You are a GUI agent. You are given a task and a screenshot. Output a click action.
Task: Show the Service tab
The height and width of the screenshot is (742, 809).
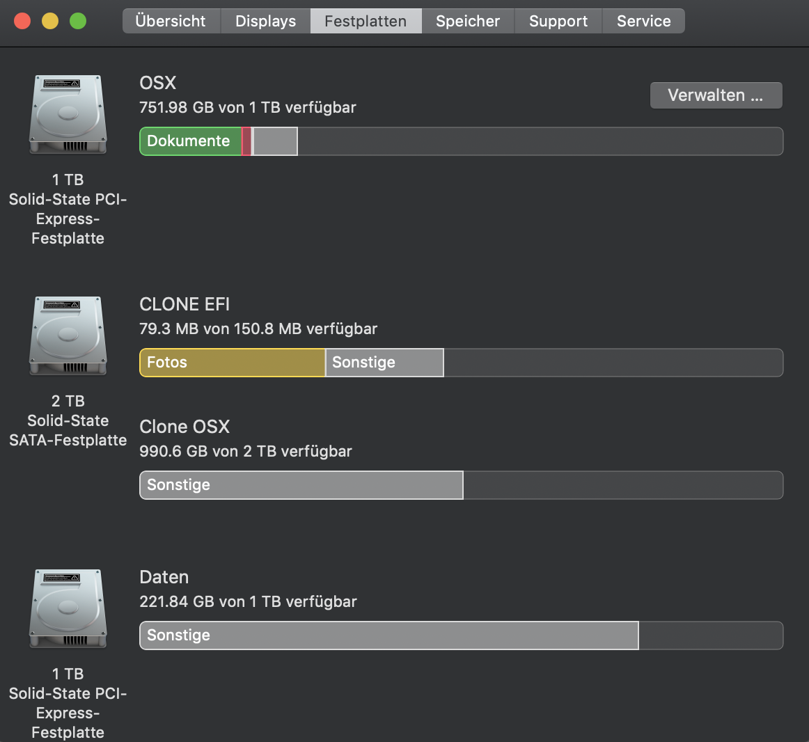(643, 21)
